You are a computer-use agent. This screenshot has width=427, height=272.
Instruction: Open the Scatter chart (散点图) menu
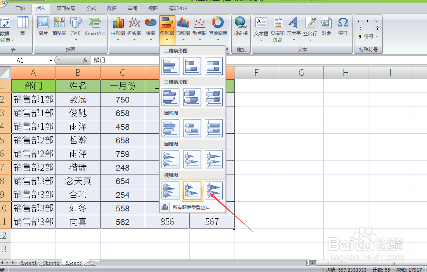(x=200, y=29)
